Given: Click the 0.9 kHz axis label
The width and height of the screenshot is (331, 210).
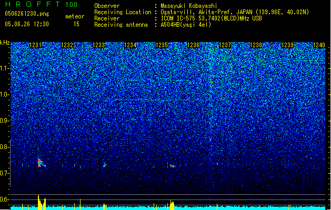Looking at the screenshot, I should 5,121.
